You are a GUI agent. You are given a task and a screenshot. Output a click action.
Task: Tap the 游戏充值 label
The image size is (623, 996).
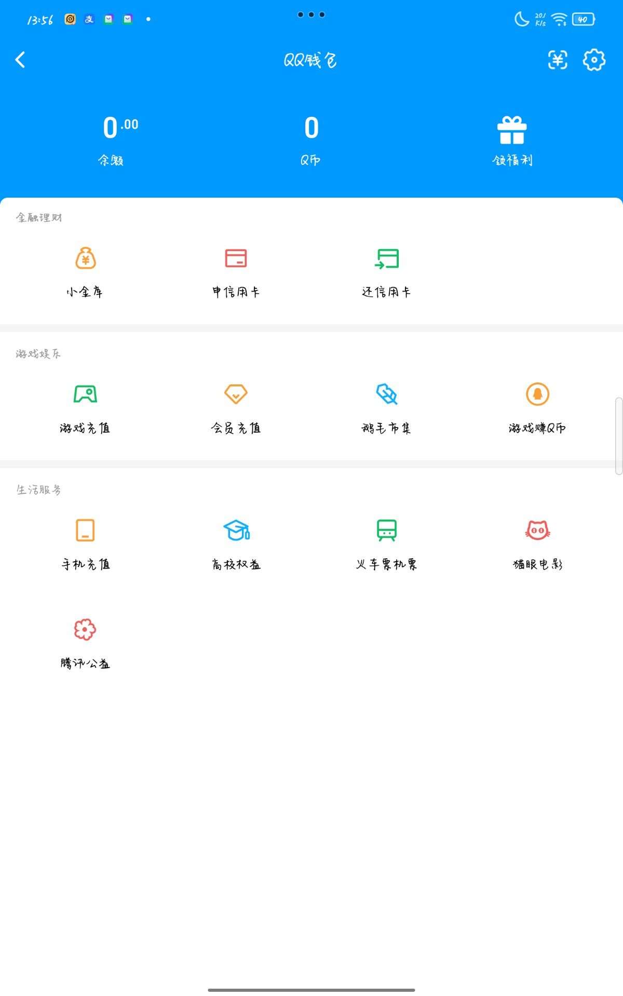[x=85, y=428]
